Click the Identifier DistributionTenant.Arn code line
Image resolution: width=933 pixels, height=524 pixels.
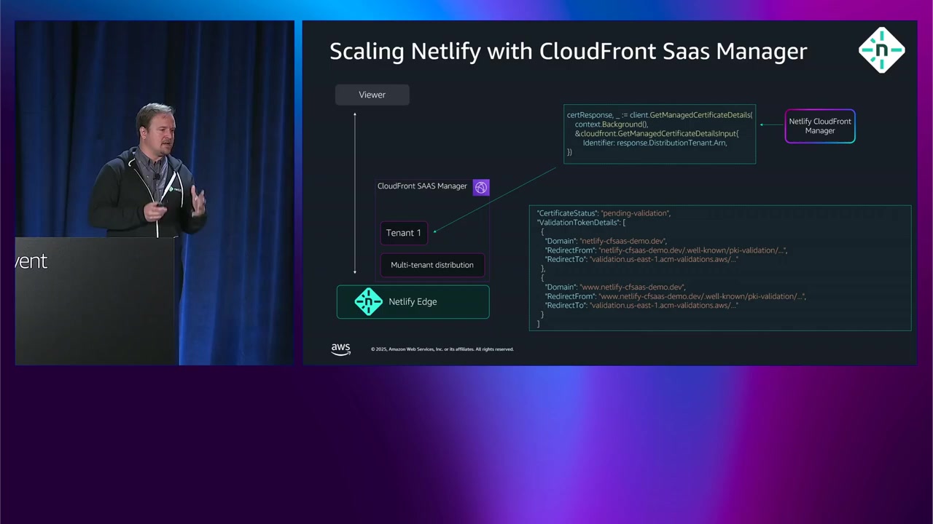pos(654,143)
